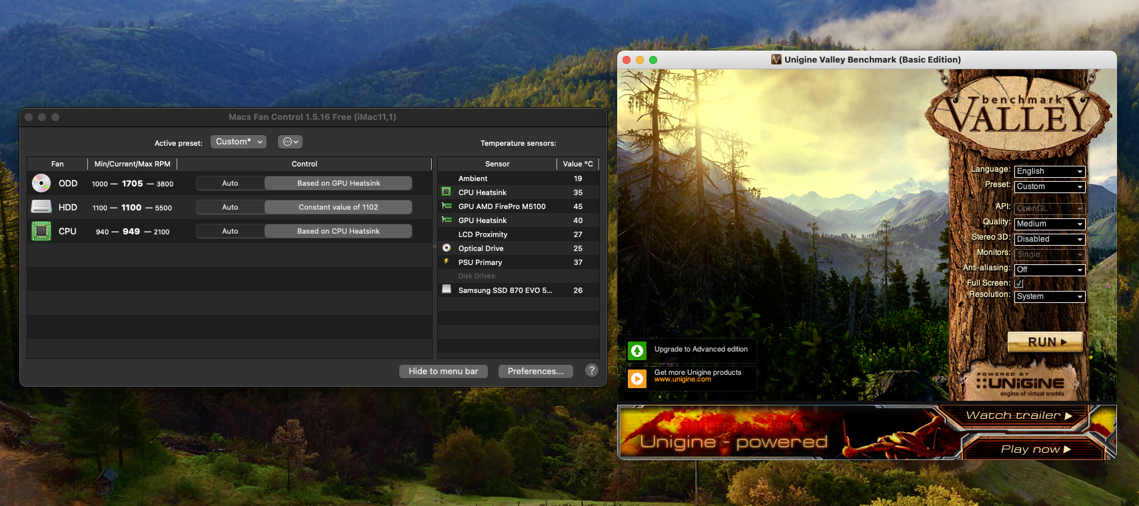The width and height of the screenshot is (1139, 506).
Task: Open the Stereo 3D dropdown
Action: [x=1050, y=239]
